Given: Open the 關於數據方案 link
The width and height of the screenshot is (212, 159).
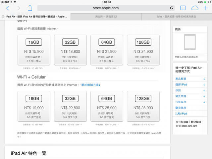Looking at the screenshot, I should [91, 85].
